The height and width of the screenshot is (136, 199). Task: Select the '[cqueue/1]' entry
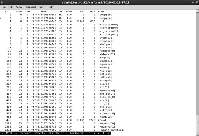pyautogui.click(x=106, y=64)
